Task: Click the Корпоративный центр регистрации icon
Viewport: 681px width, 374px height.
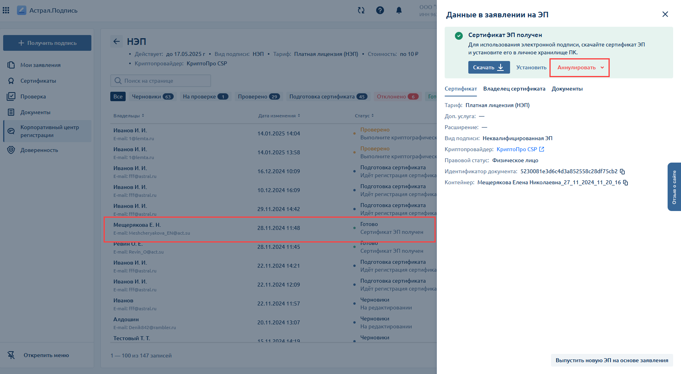Action: [11, 131]
